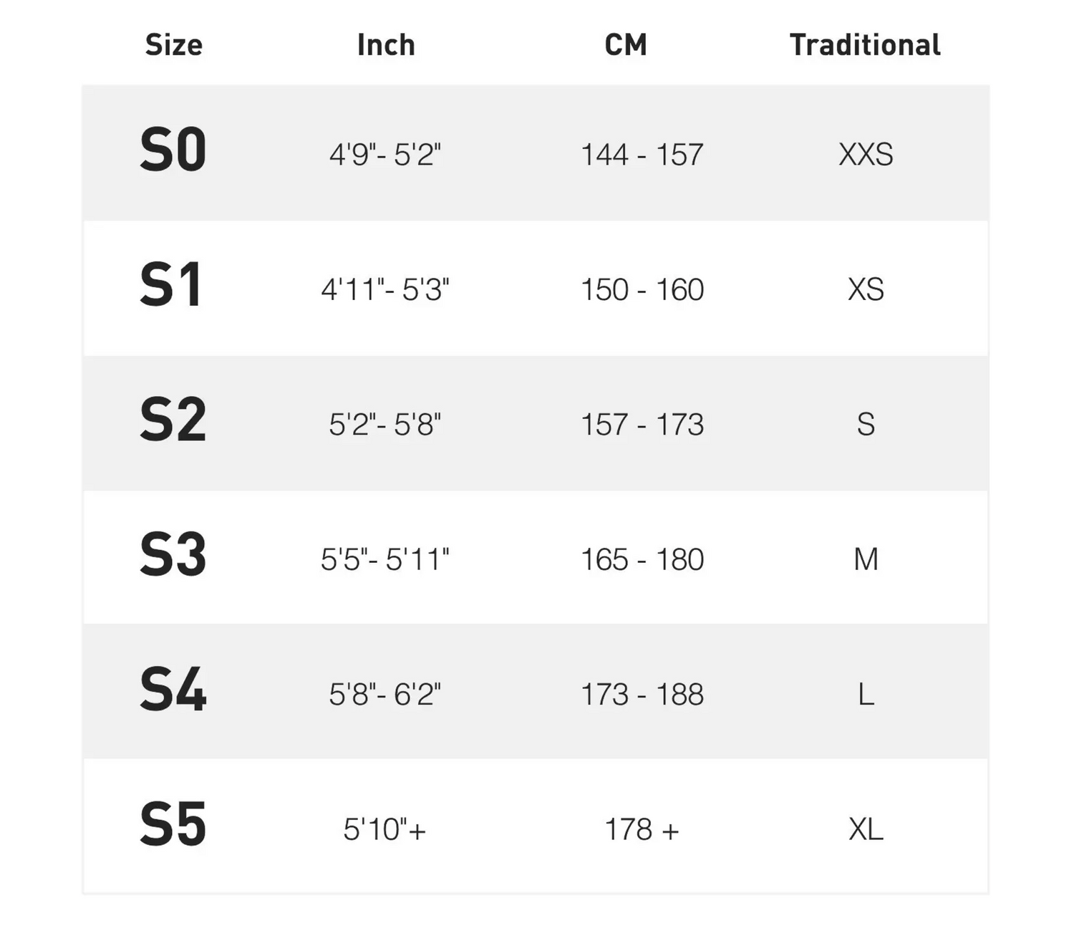Click the CM column header
The height and width of the screenshot is (941, 1074).
point(626,45)
